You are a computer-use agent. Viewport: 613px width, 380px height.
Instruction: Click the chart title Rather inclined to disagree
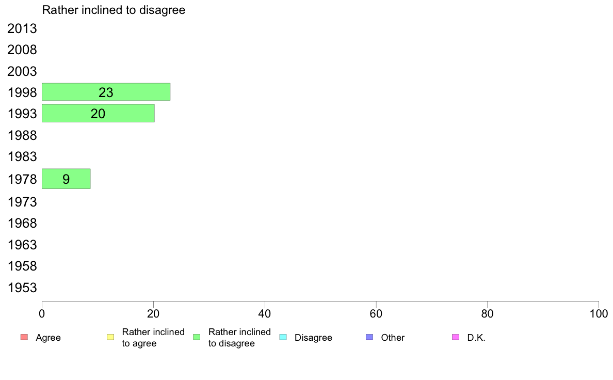(114, 10)
